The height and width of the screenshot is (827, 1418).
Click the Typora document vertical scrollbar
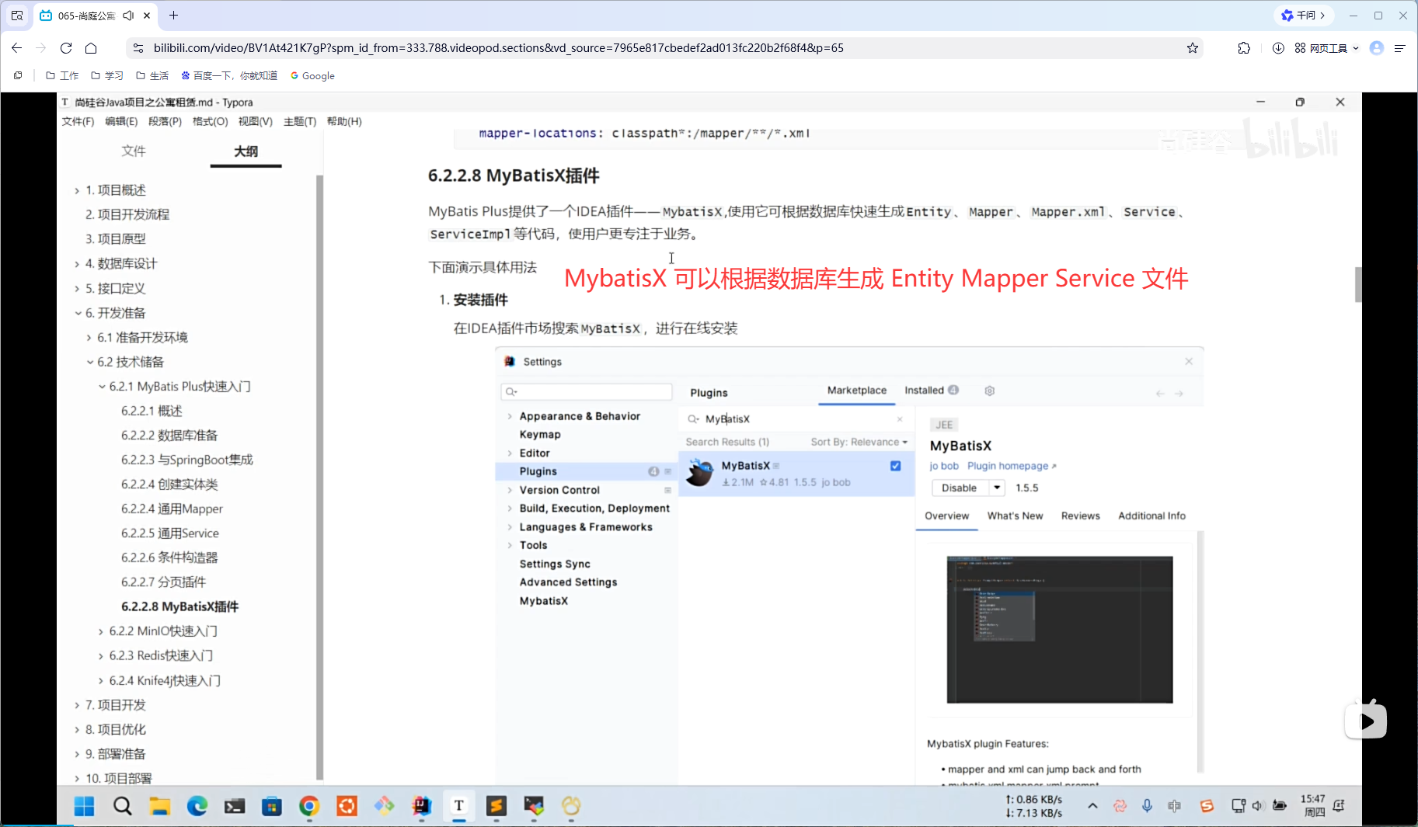pos(1357,285)
